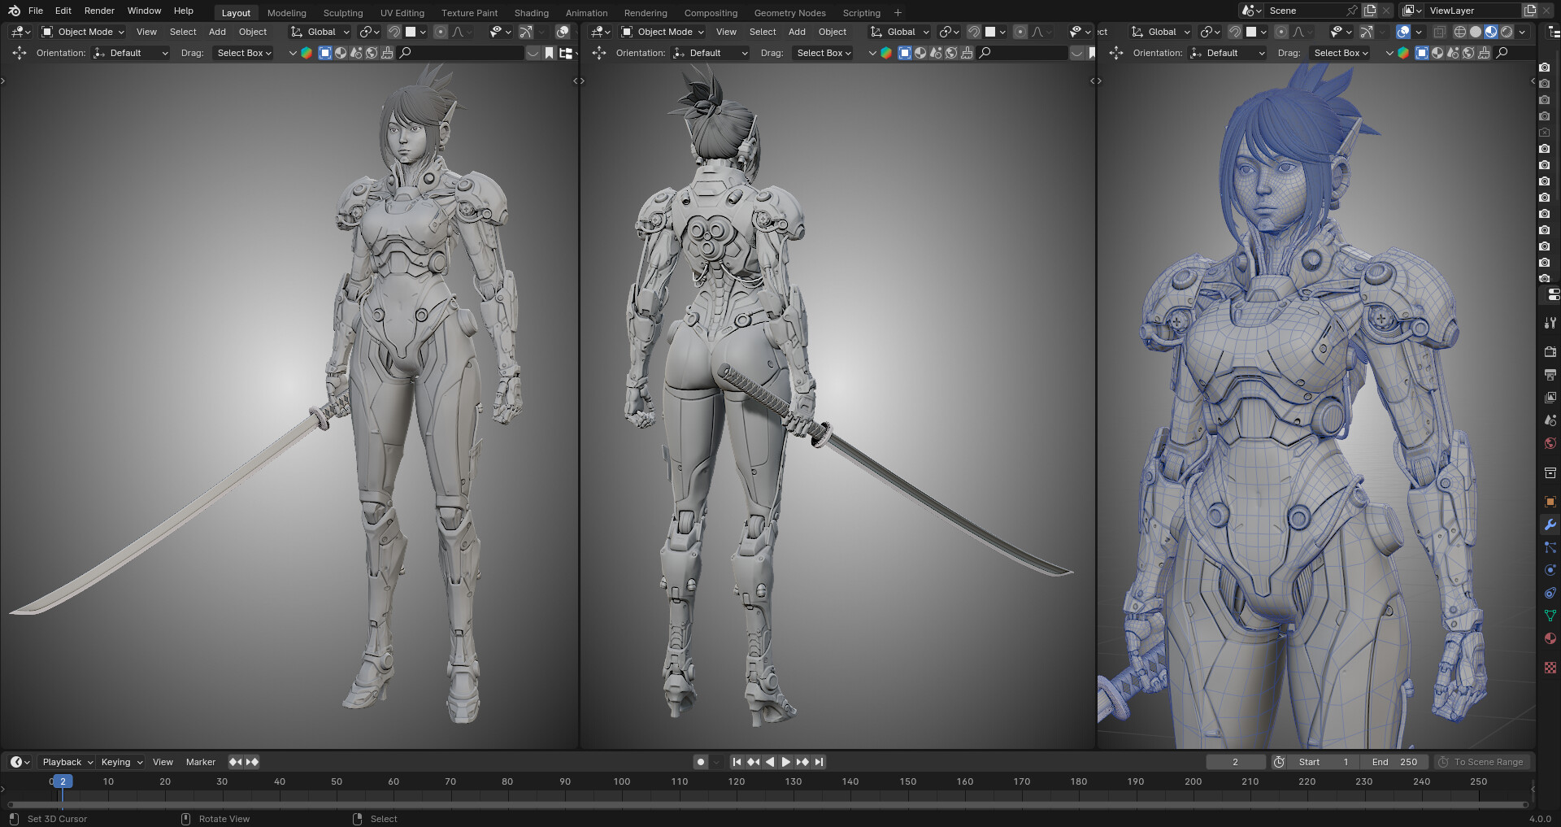The width and height of the screenshot is (1561, 827).
Task: Click the Blender logo icon in menu bar
Action: (14, 11)
